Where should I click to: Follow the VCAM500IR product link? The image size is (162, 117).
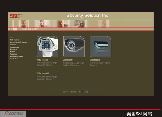tap(68, 60)
